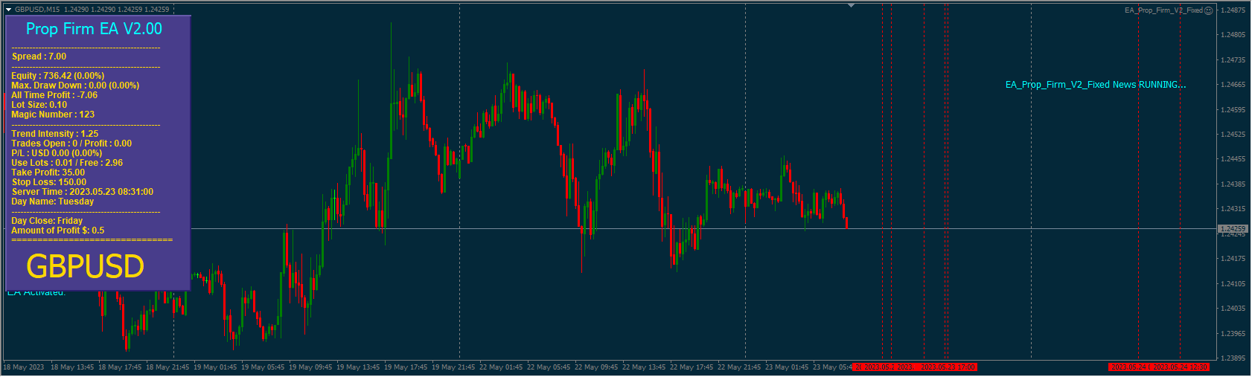
Task: Click the 22 May 17:45 time label
Action: (692, 367)
